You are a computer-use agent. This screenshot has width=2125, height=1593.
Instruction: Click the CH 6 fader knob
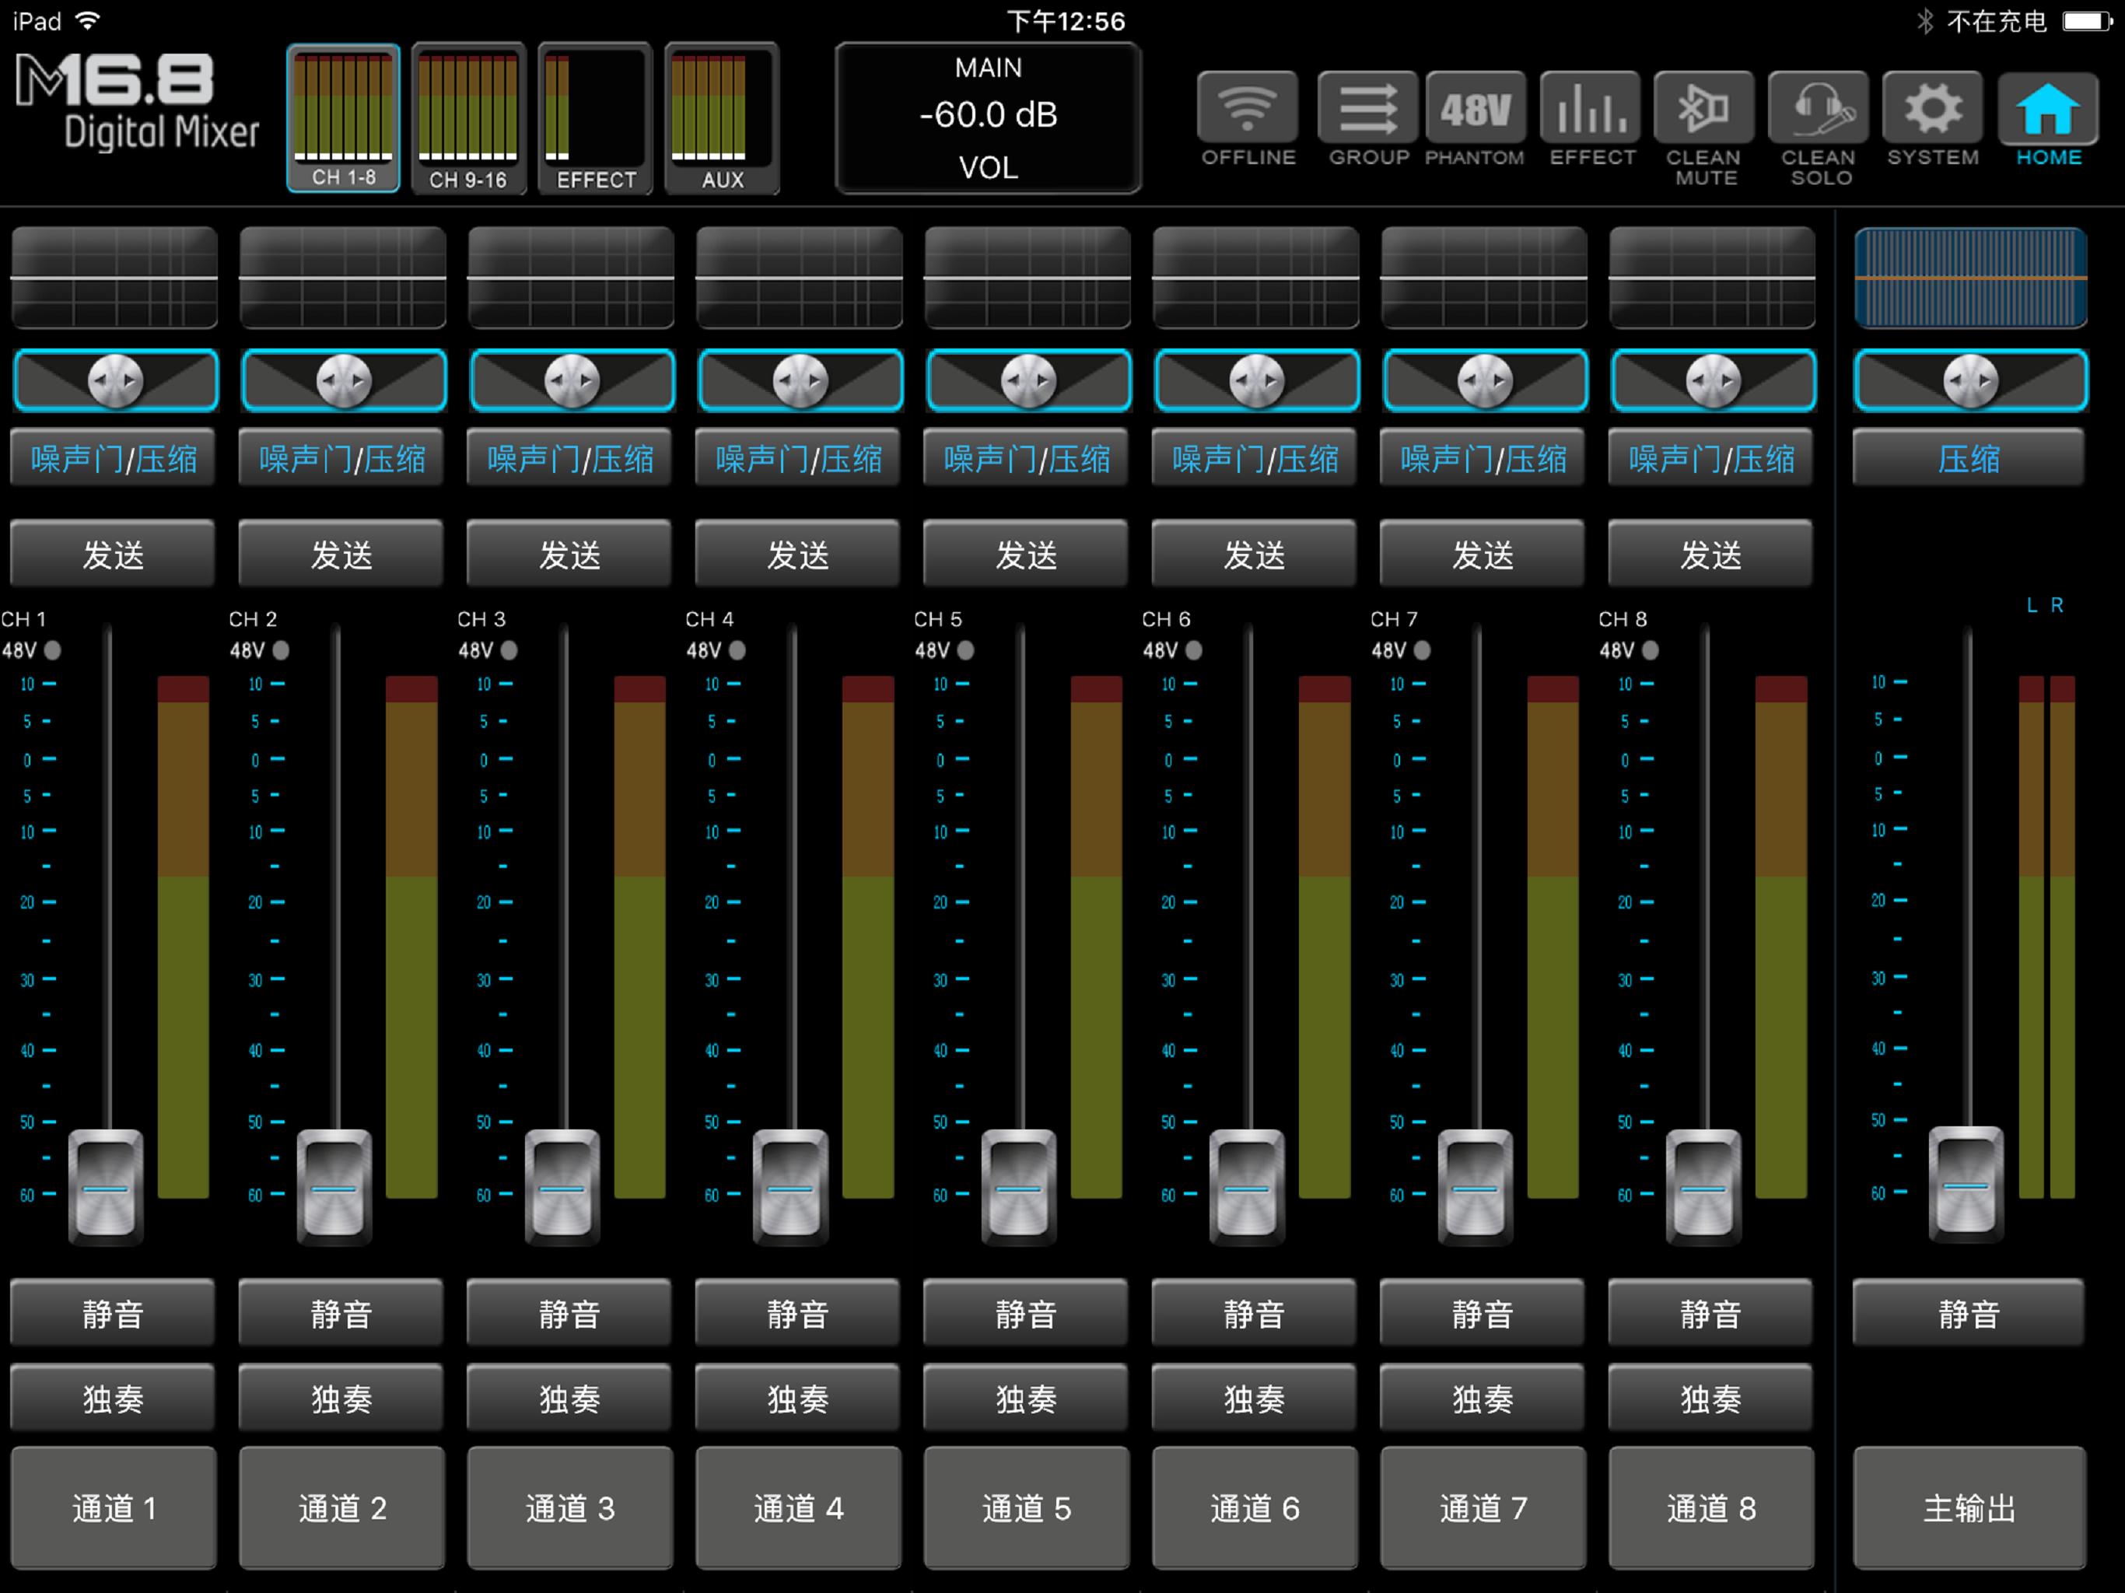tap(1247, 1187)
